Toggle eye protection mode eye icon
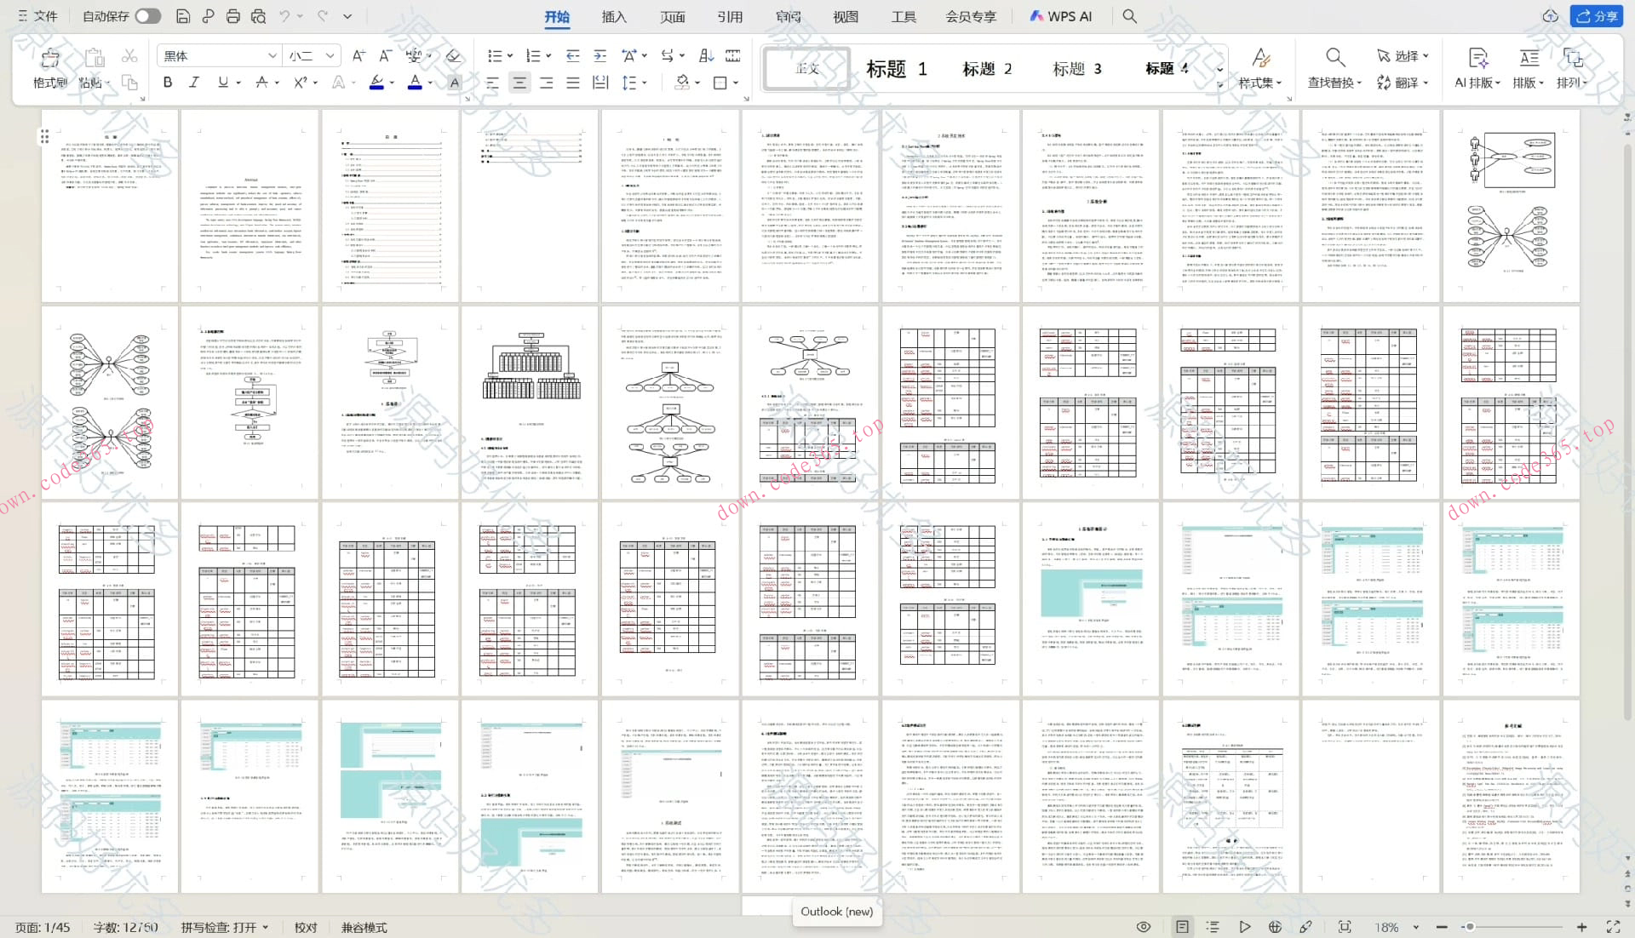Viewport: 1635px width, 938px height. 1144,927
